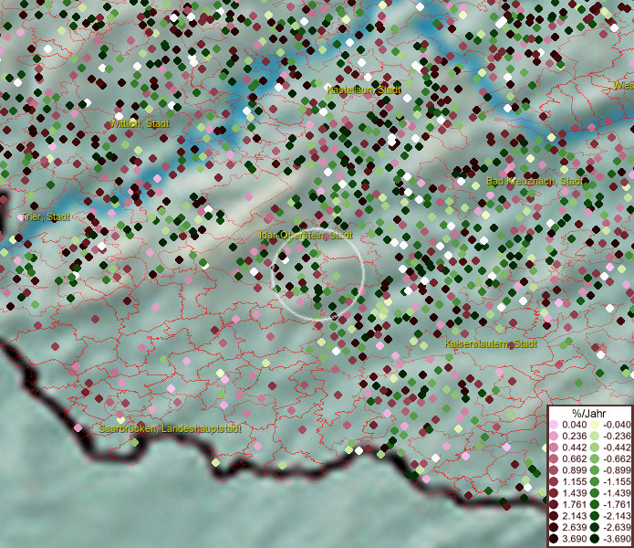The width and height of the screenshot is (634, 548).
Task: Pick the green dot beside -0.662
Action: (x=595, y=459)
